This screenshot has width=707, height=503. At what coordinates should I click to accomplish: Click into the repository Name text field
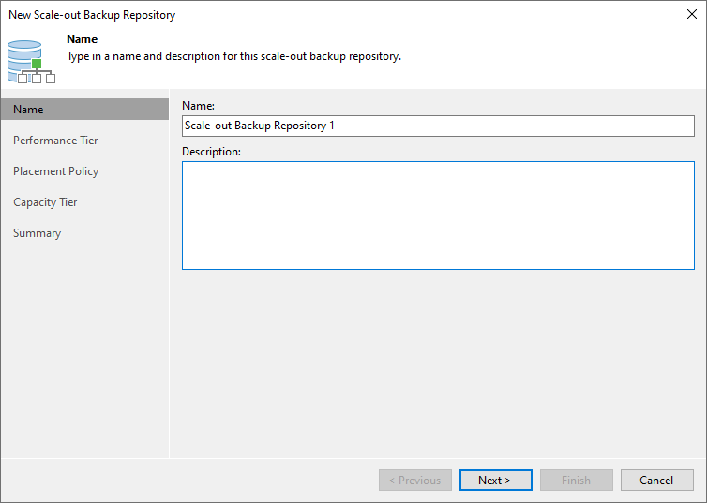point(437,126)
